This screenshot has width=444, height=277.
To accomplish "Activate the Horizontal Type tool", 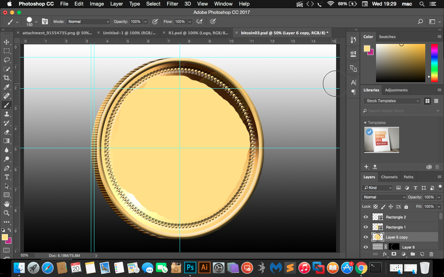I will 6,177.
